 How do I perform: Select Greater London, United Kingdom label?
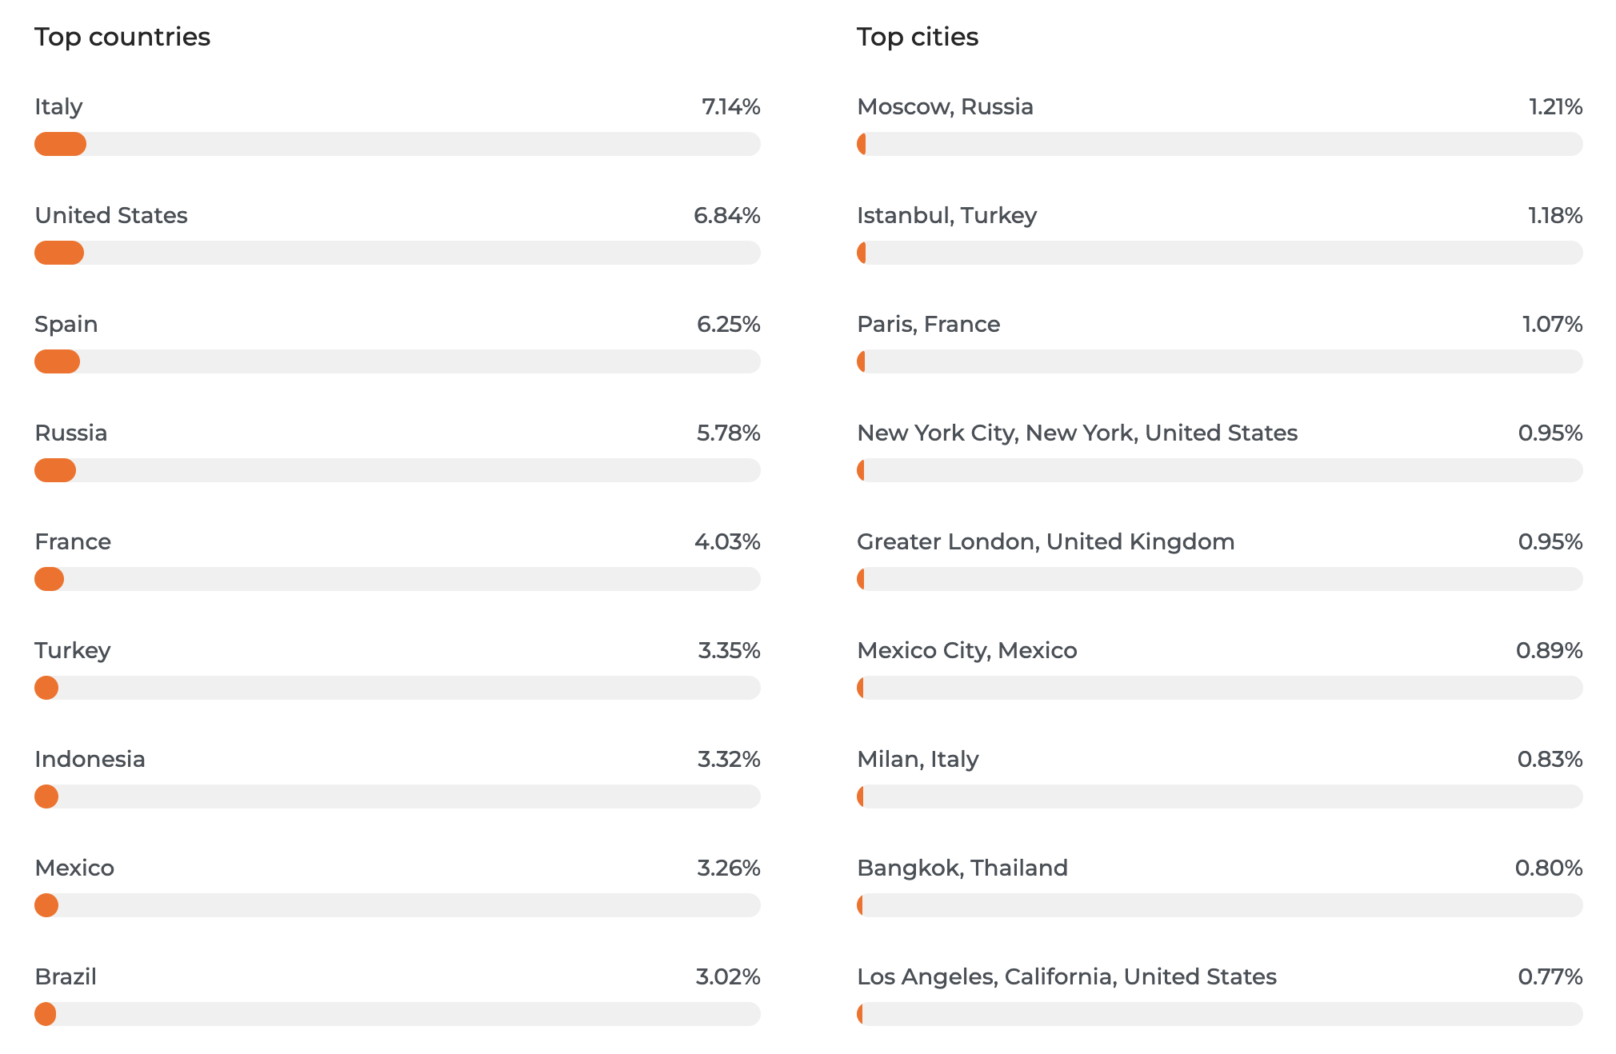[x=1046, y=541]
